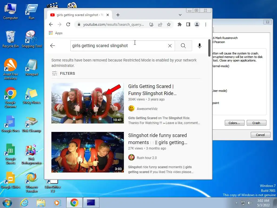Clear the YouTube search text
Screen dimensions: 277x208
(170, 46)
